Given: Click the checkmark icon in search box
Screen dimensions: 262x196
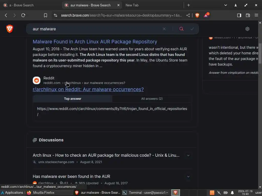Looking at the screenshot, I should pos(192,29).
